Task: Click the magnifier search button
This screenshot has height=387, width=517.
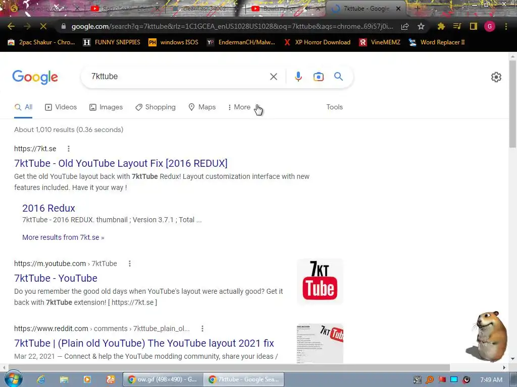Action: [338, 77]
